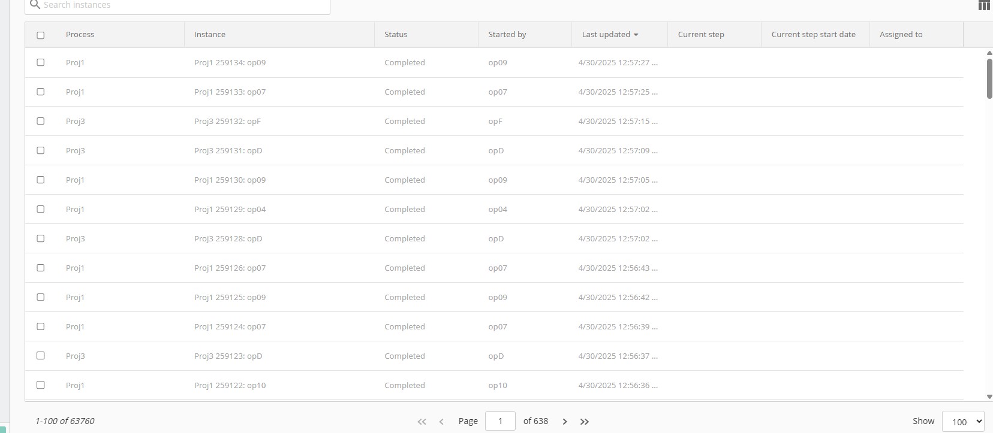Viewport: 993px width, 433px height.
Task: Go to the next page
Action: pyautogui.click(x=565, y=422)
